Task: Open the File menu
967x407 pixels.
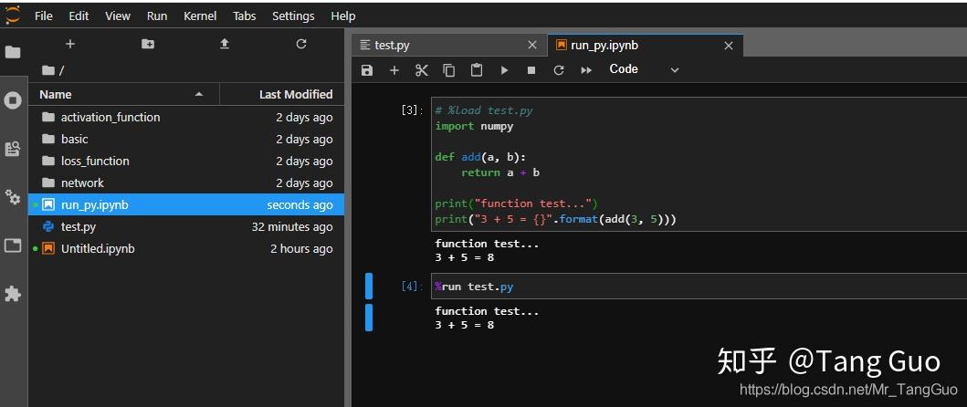Action: 43,16
